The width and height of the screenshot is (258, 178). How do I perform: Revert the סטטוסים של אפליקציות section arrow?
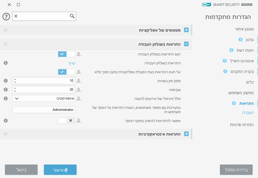point(6,30)
